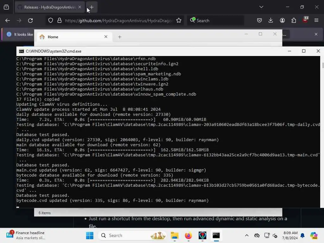Open the Firefox hamburger application menu
Screen dimensions: 324x243
(x=316, y=20)
